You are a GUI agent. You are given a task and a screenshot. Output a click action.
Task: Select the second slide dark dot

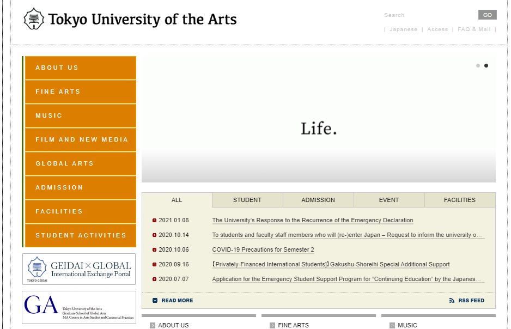coord(486,65)
